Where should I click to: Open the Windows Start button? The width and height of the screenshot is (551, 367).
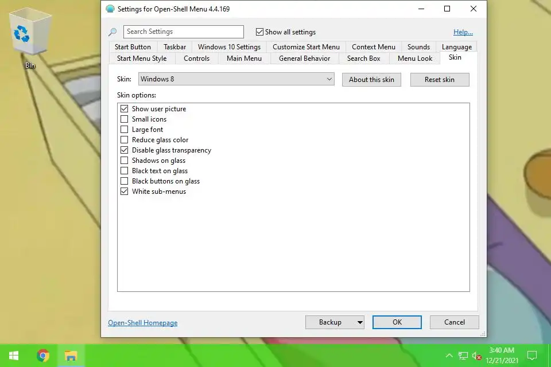[x=14, y=356]
